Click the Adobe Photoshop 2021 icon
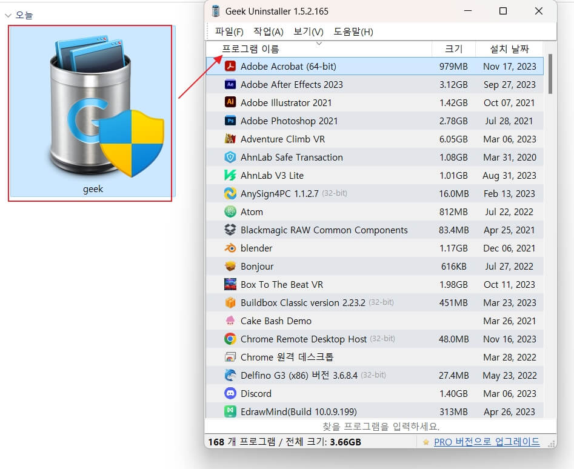 pyautogui.click(x=229, y=121)
